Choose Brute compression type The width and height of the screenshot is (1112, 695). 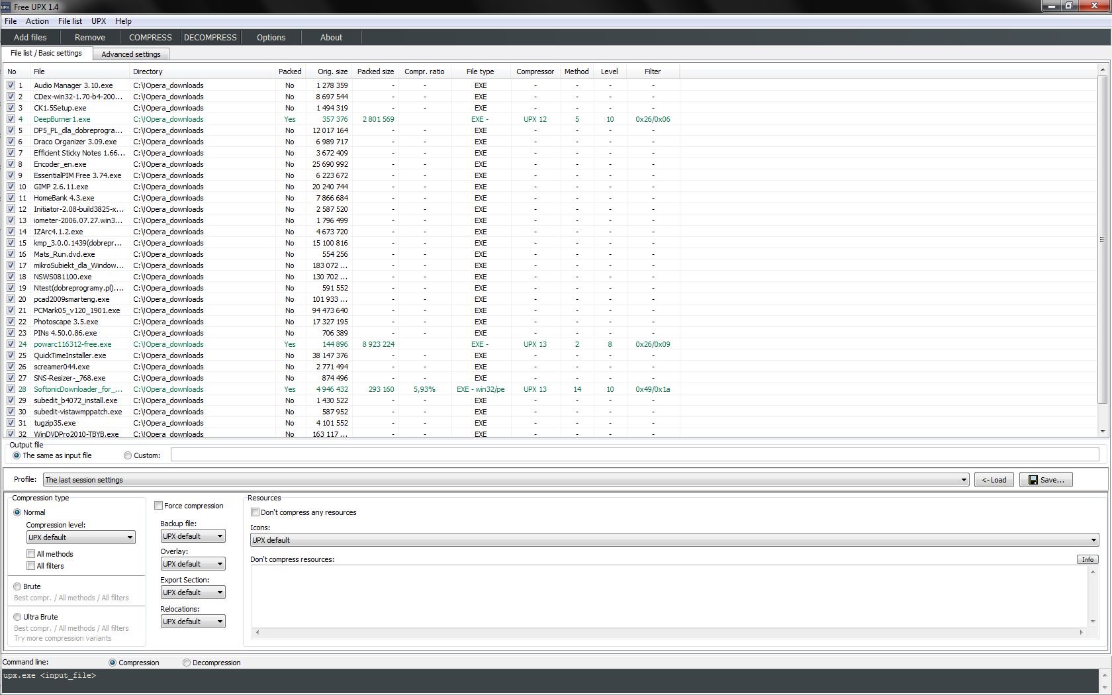[17, 586]
